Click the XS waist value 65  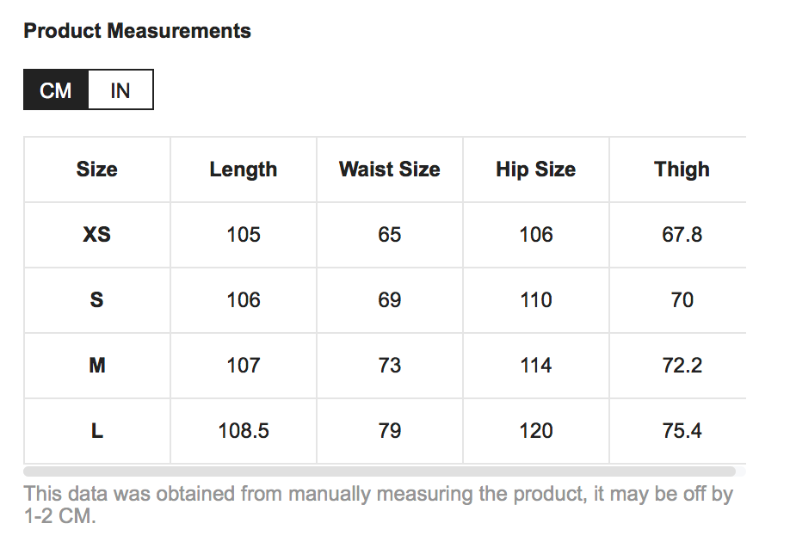[390, 235]
